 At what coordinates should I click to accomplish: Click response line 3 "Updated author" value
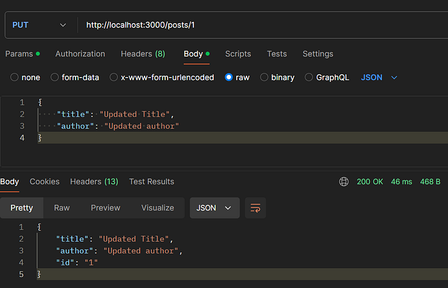pyautogui.click(x=141, y=251)
